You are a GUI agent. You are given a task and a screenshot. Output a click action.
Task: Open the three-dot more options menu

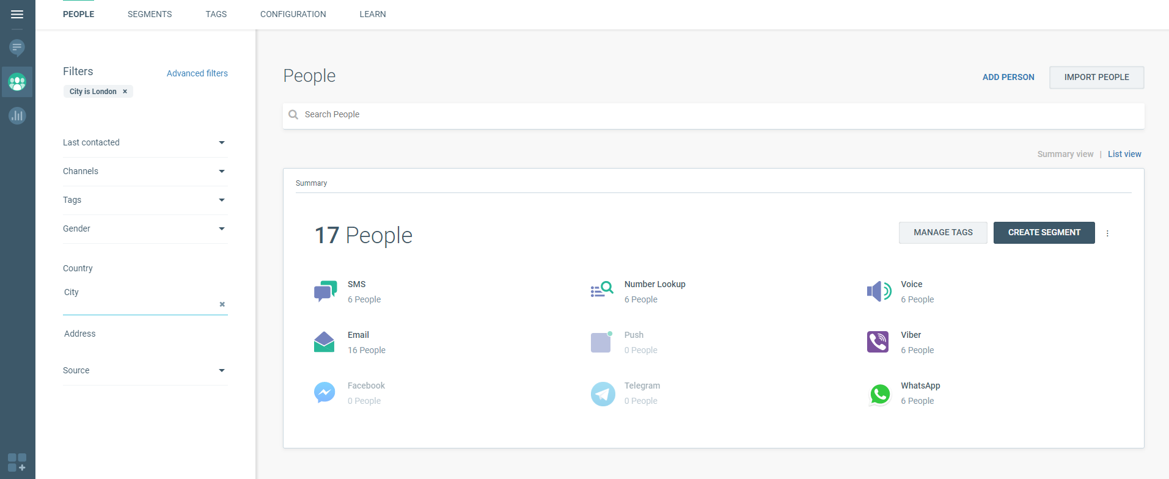[x=1107, y=233]
